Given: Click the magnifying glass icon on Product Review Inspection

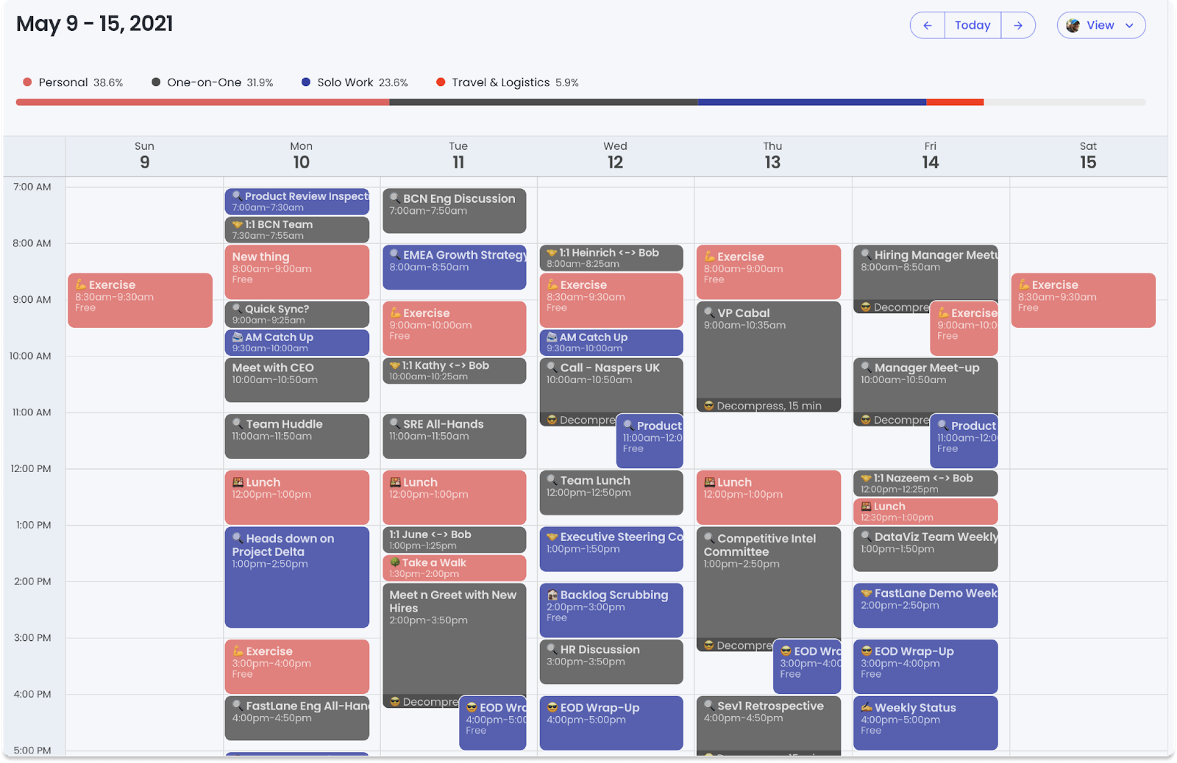Looking at the screenshot, I should (x=236, y=196).
